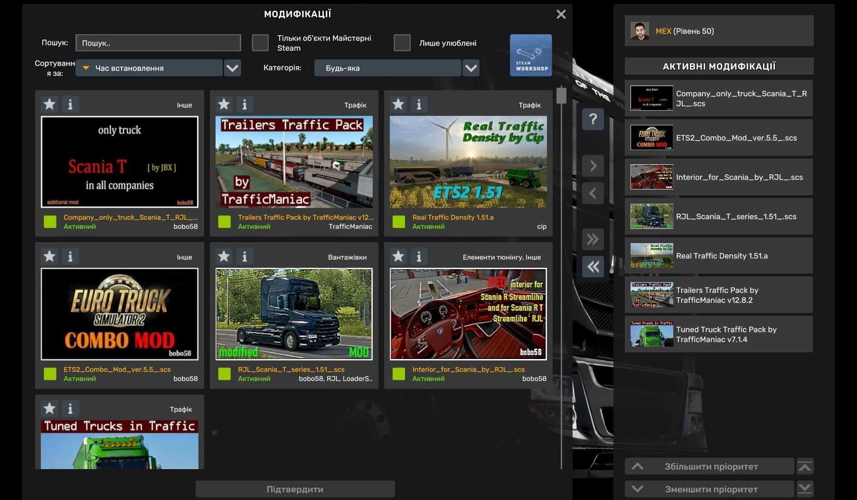Favorite the Trailers Traffic Pack mod star
Image resolution: width=857 pixels, height=500 pixels.
pos(224,104)
